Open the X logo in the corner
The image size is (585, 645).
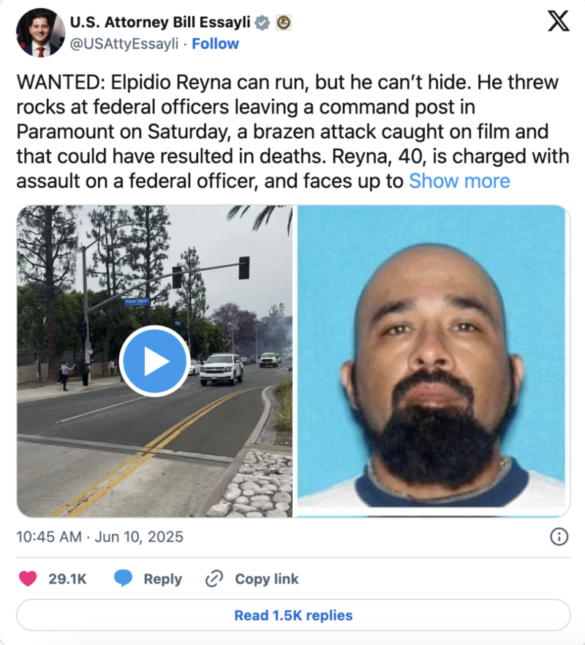click(558, 21)
